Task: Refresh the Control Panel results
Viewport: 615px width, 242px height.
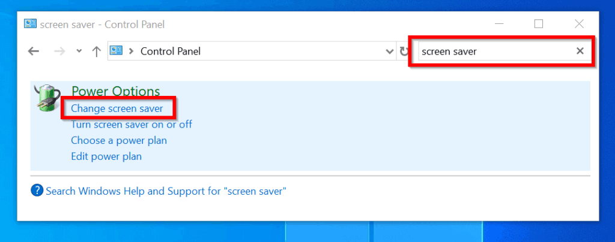Action: coord(404,51)
